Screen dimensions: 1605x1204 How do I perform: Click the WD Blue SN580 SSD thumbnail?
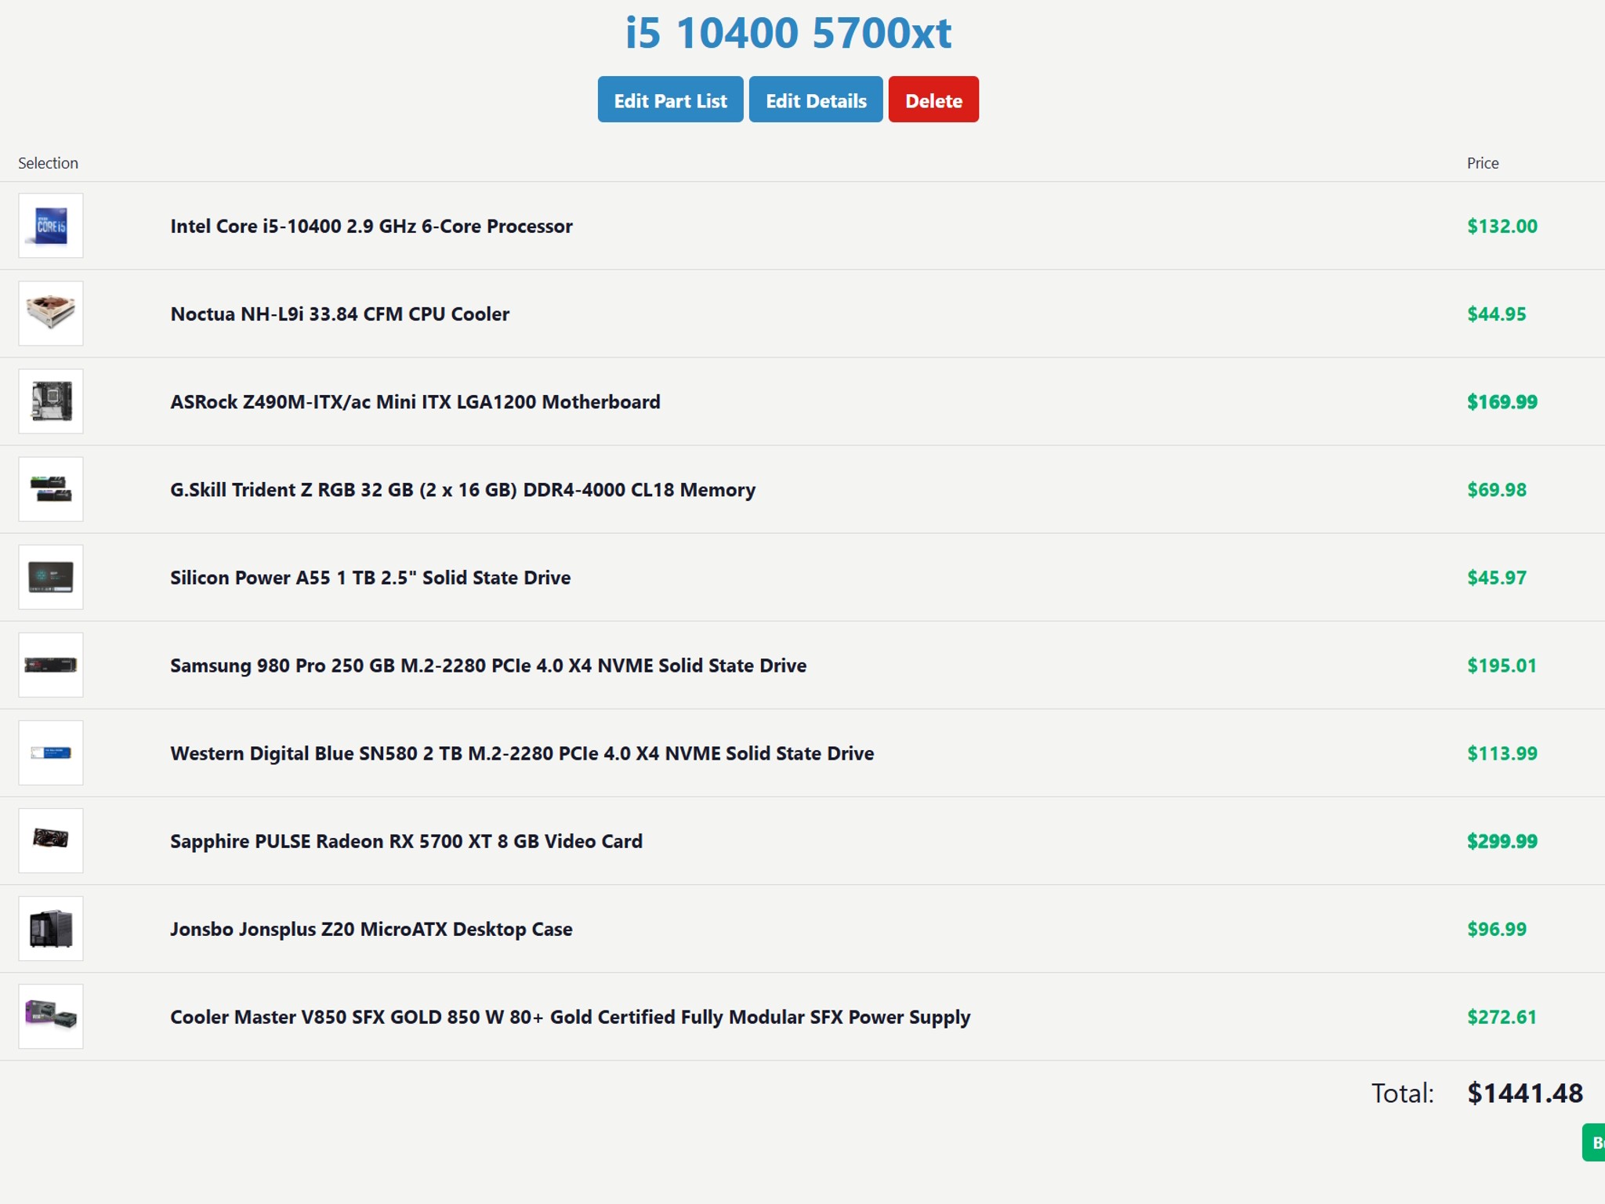[x=51, y=752]
